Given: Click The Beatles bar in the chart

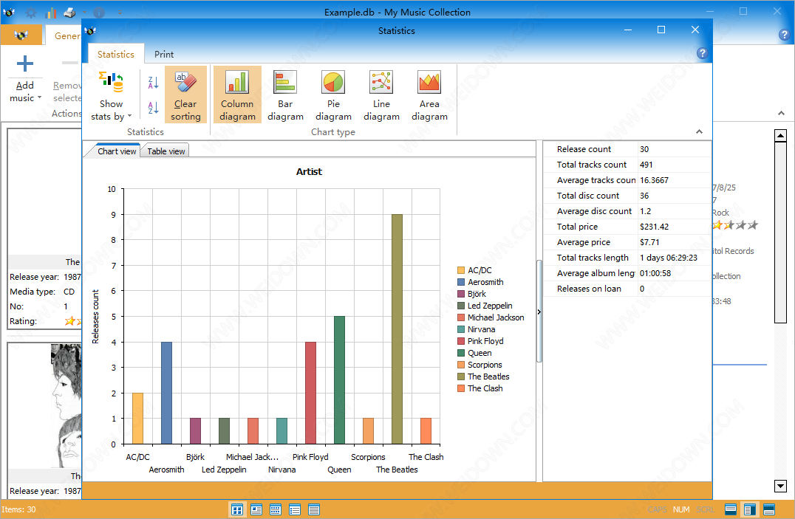Looking at the screenshot, I should 397,329.
